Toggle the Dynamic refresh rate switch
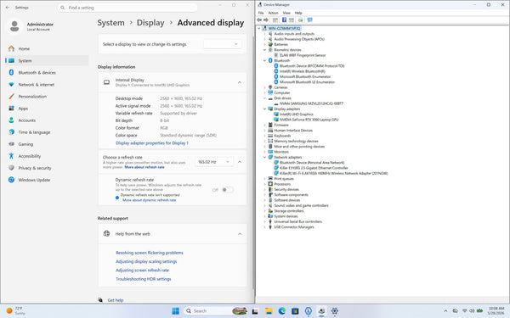 [x=227, y=190]
